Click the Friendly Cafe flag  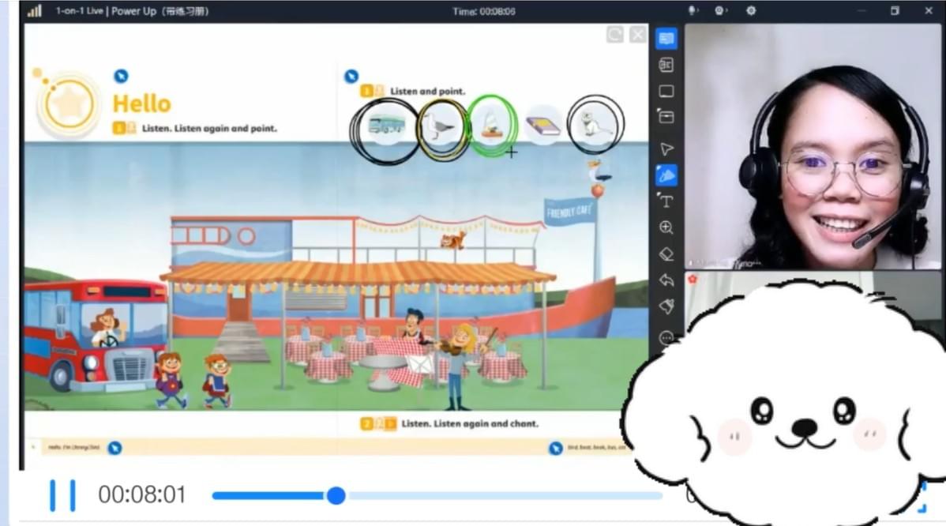569,212
